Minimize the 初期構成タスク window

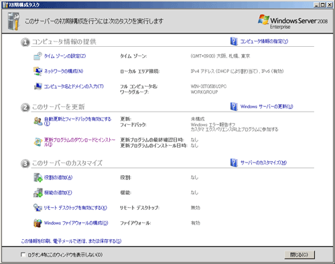[316, 5]
